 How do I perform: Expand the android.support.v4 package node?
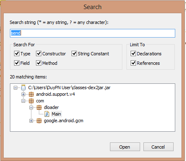coord(23,94)
